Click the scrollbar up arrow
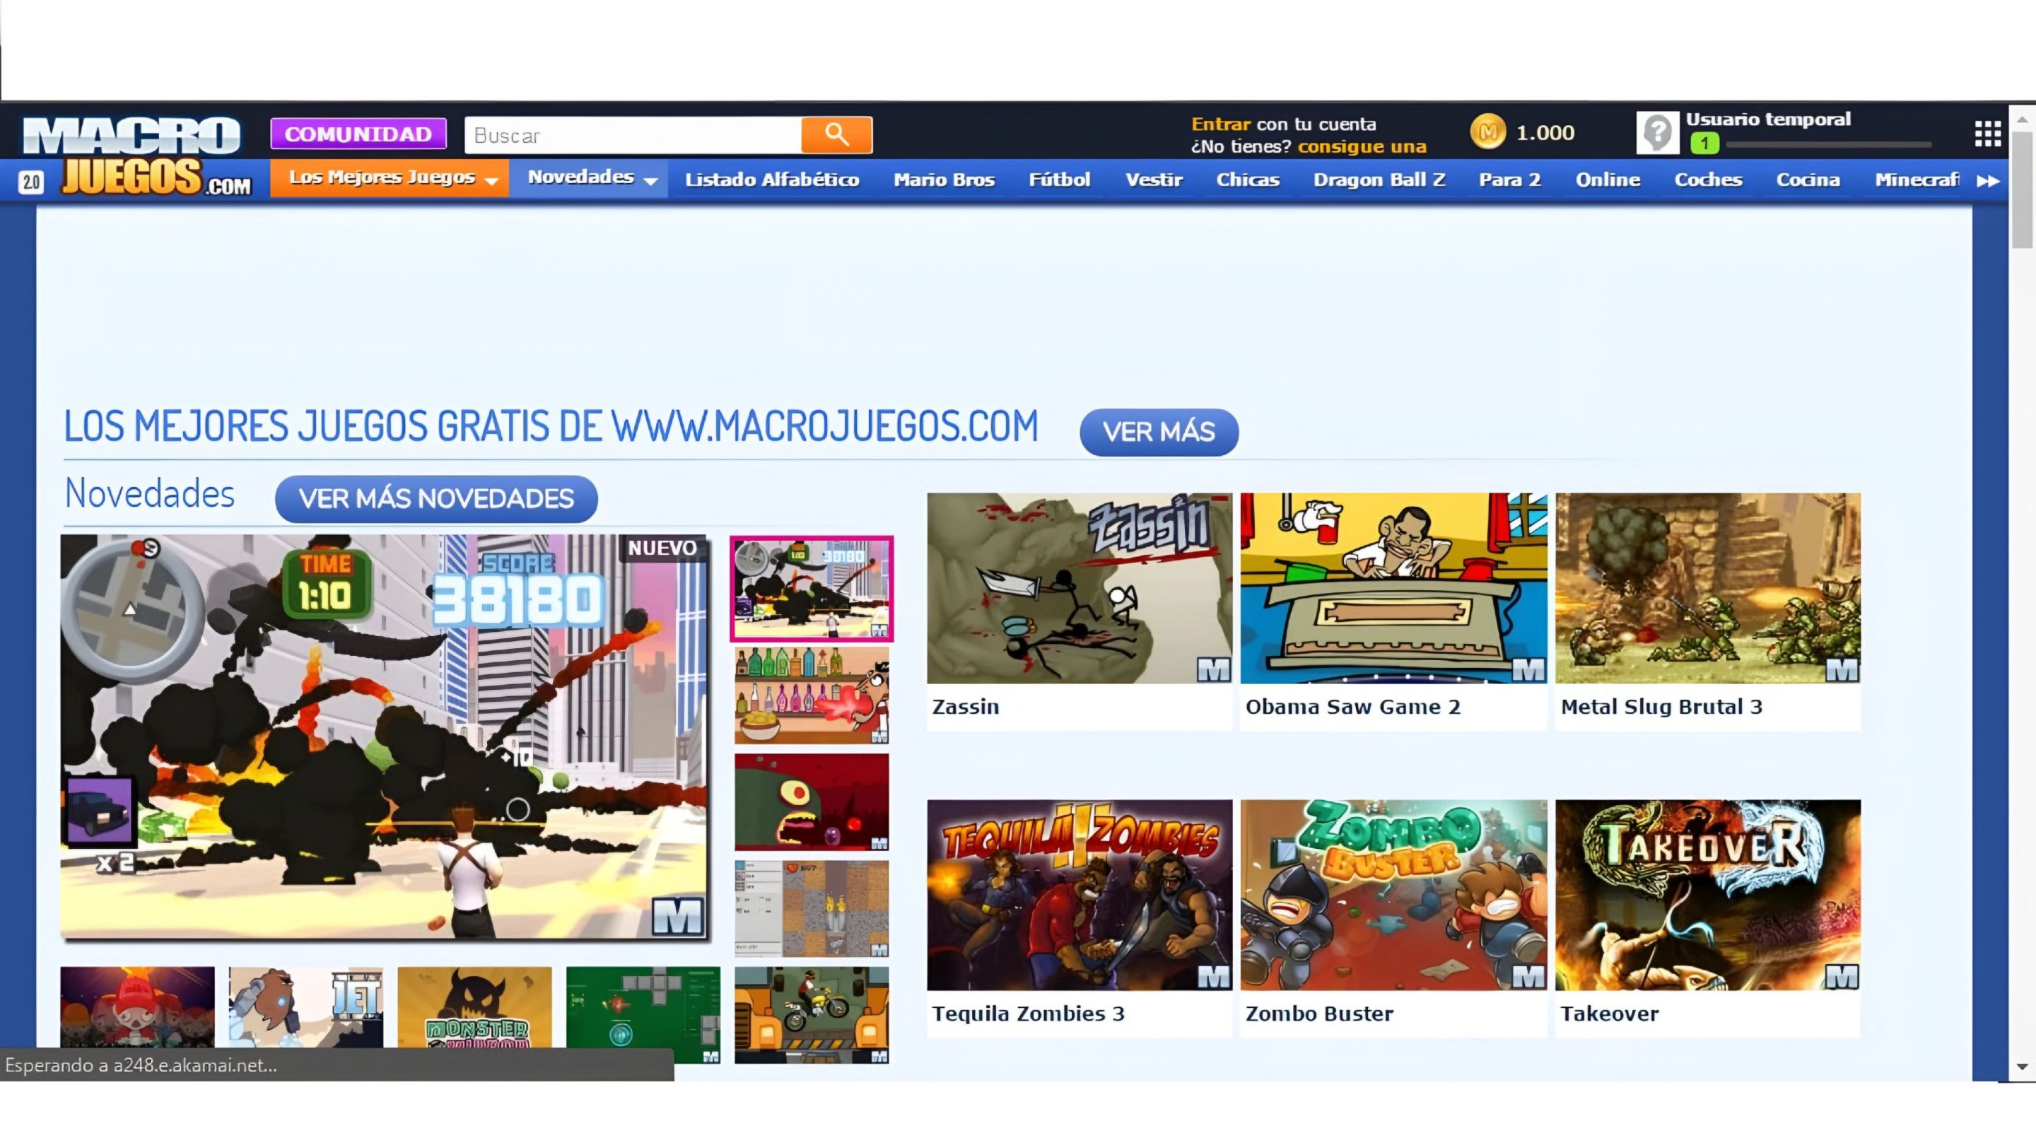2036x1145 pixels. pos(2022,119)
